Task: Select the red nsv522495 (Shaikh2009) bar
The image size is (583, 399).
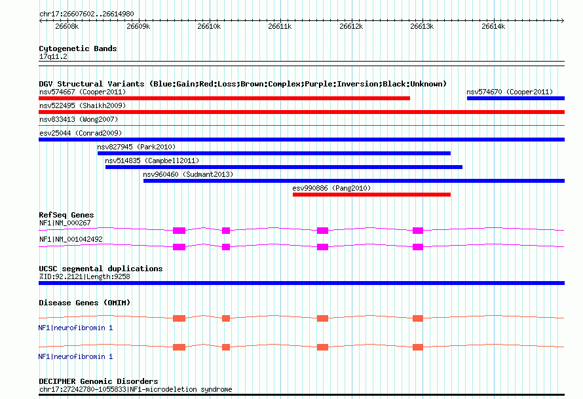Action: (x=301, y=112)
